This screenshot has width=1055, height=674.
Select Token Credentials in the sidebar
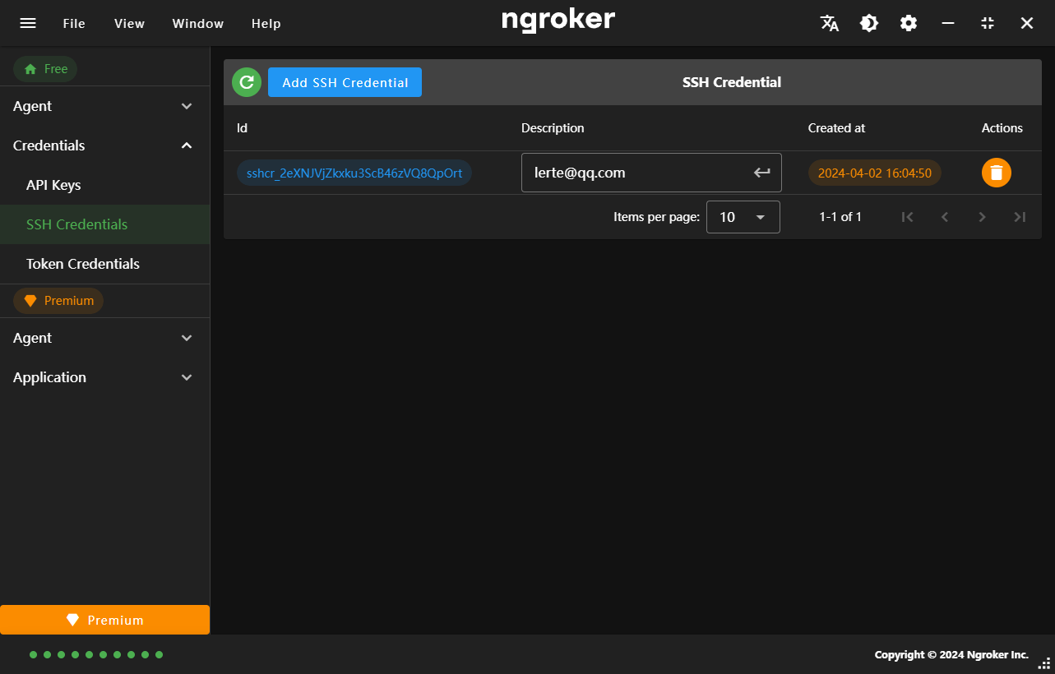[104, 264]
